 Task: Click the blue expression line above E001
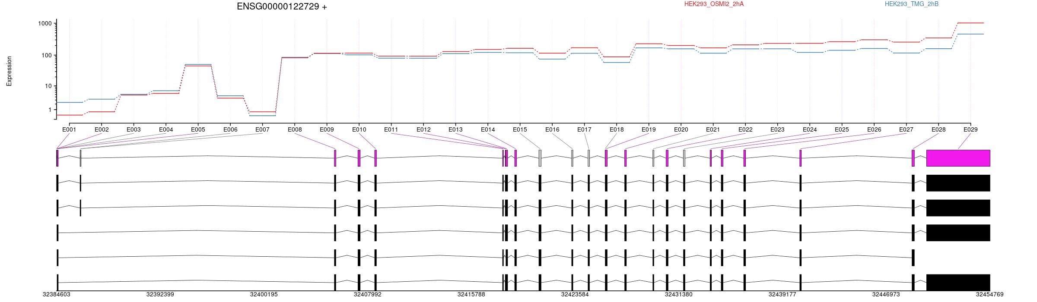coord(70,102)
